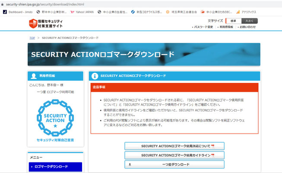This screenshot has height=173, width=282.
Task: Open SECURITY ACTIONロゴマーク使用ガイドライン
Action: (174, 155)
